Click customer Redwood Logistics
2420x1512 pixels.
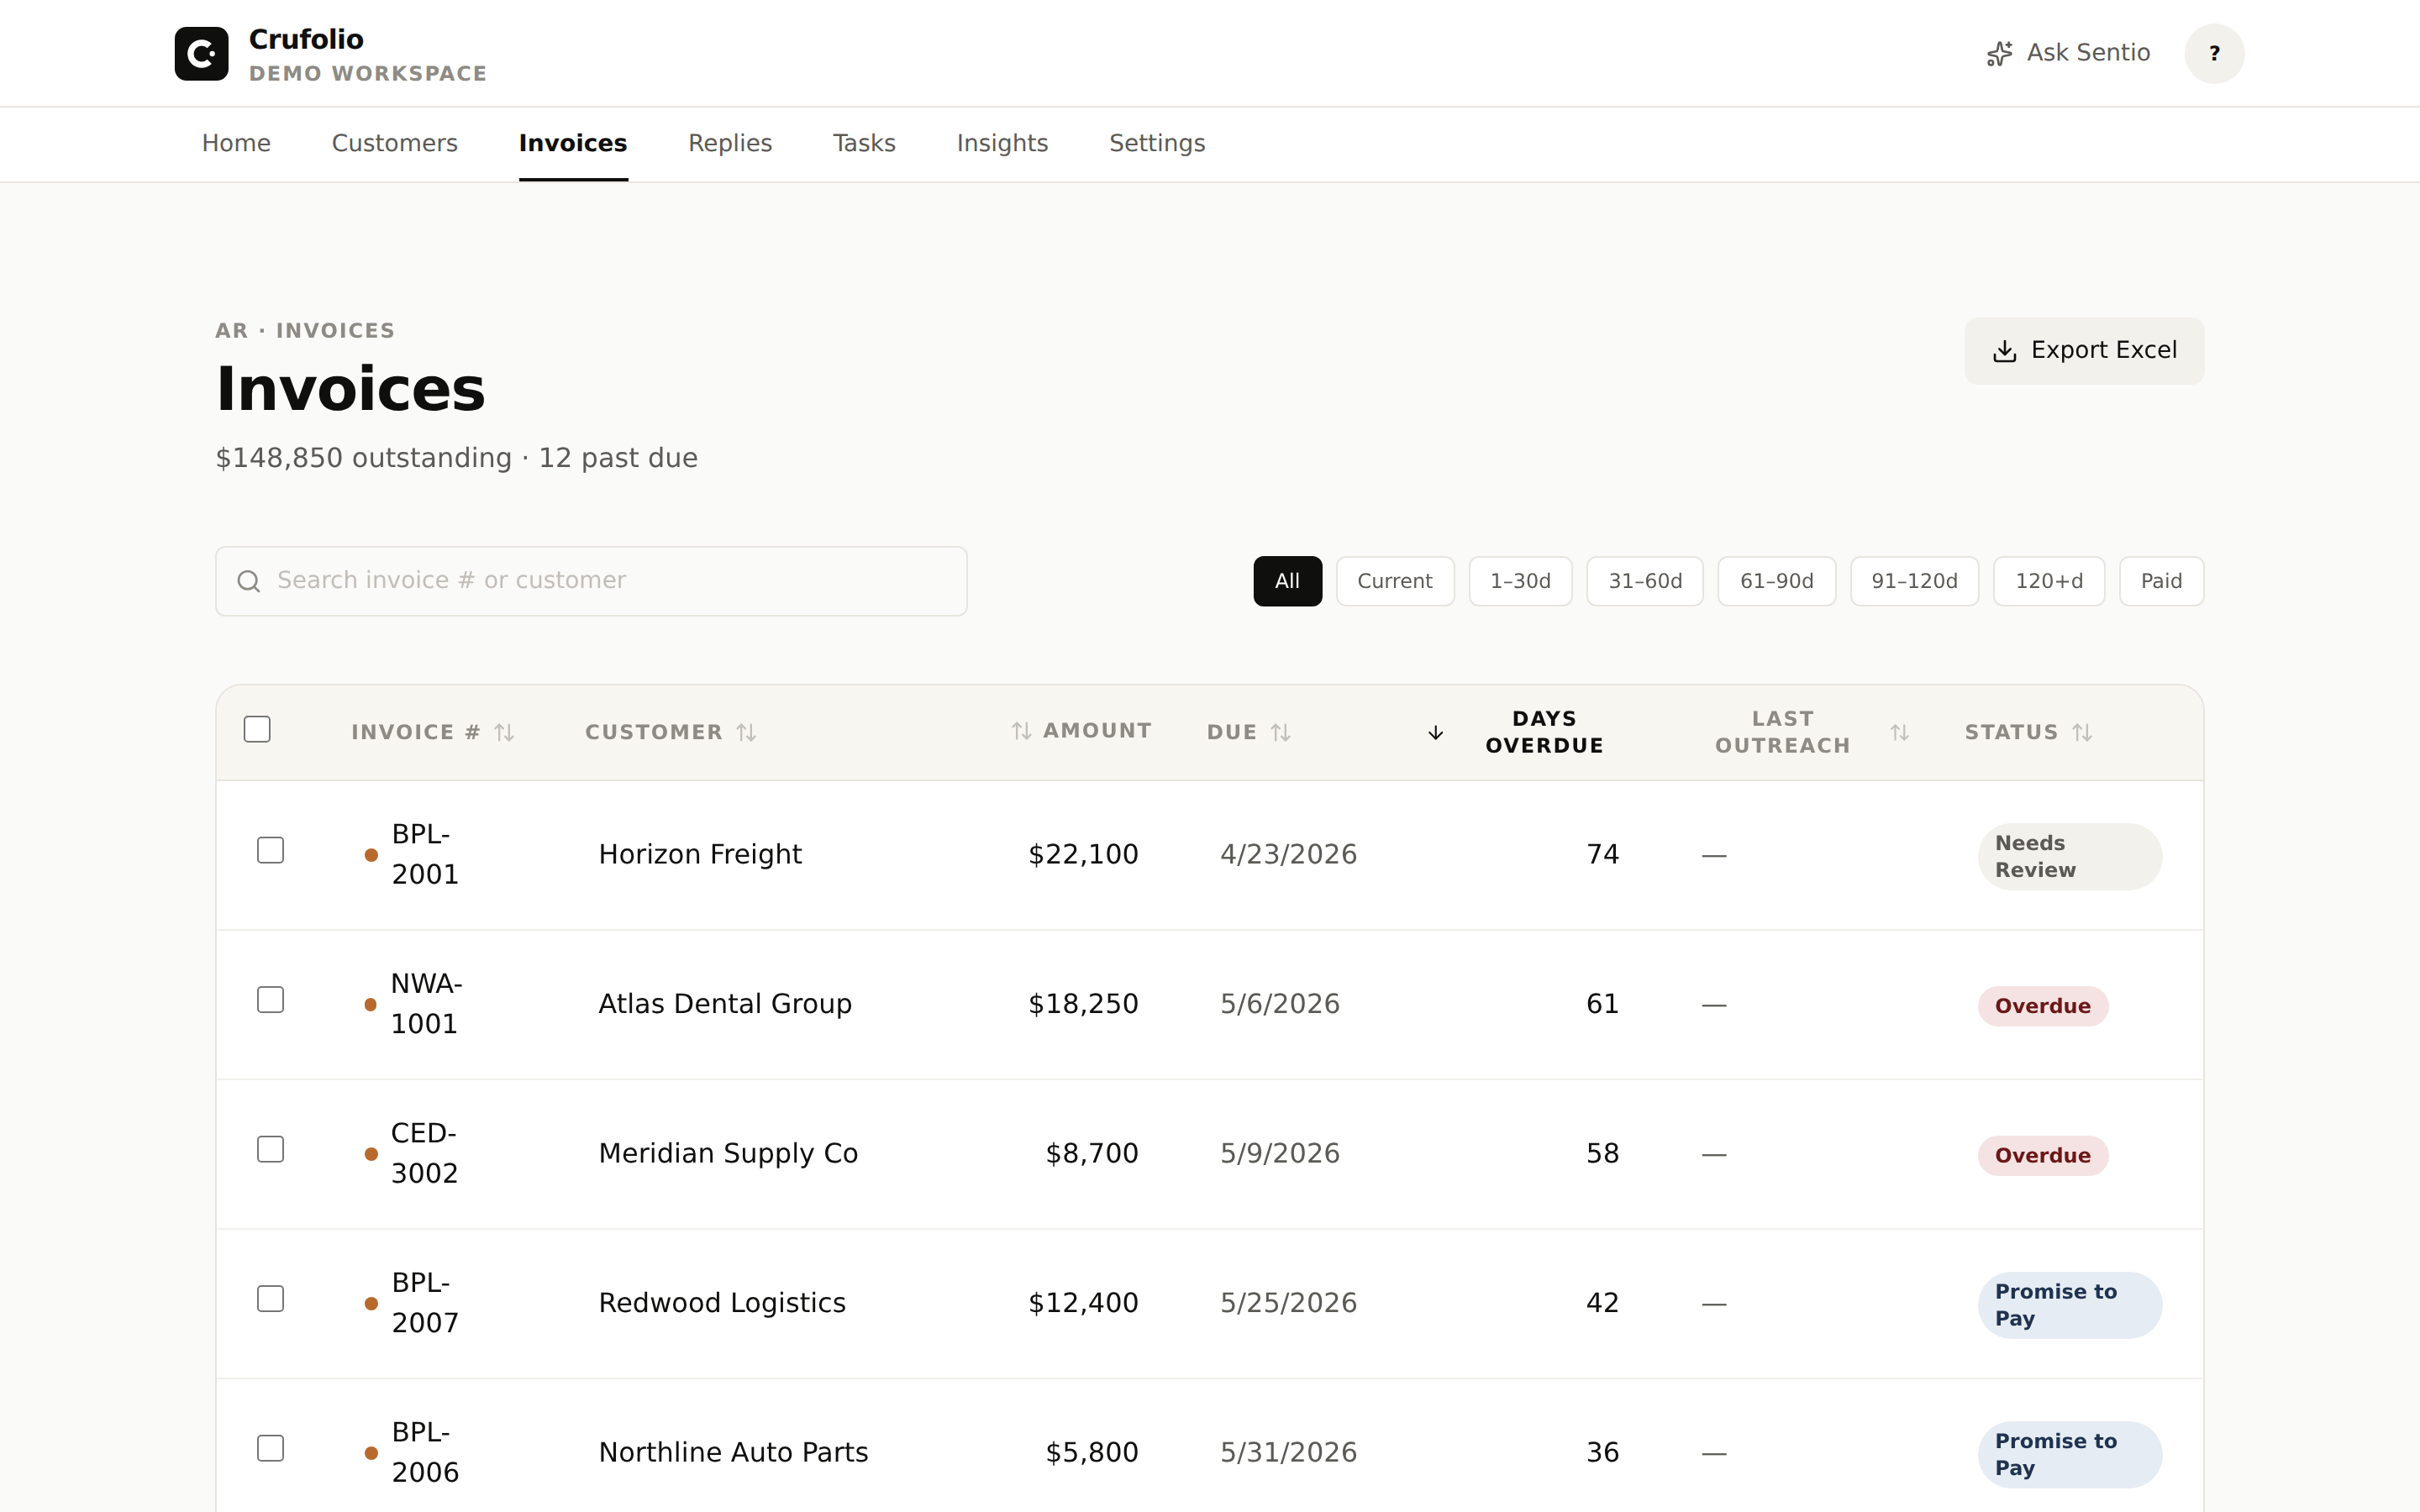[722, 1303]
